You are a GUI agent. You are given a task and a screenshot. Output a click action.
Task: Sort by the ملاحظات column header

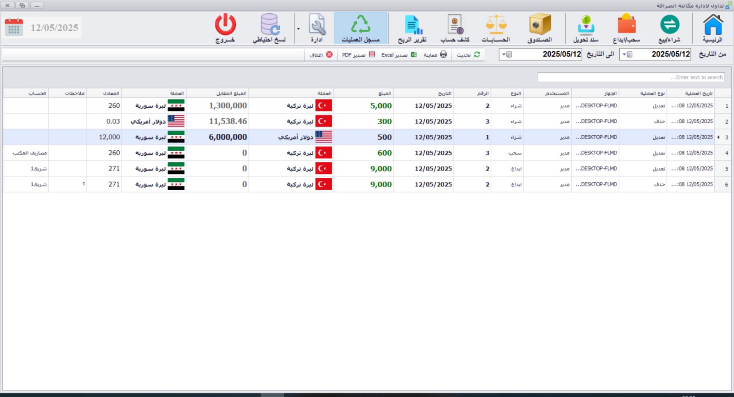tap(67, 93)
